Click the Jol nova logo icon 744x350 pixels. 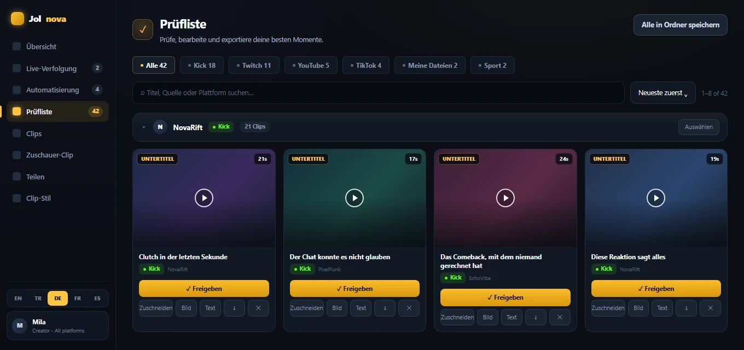pyautogui.click(x=18, y=19)
